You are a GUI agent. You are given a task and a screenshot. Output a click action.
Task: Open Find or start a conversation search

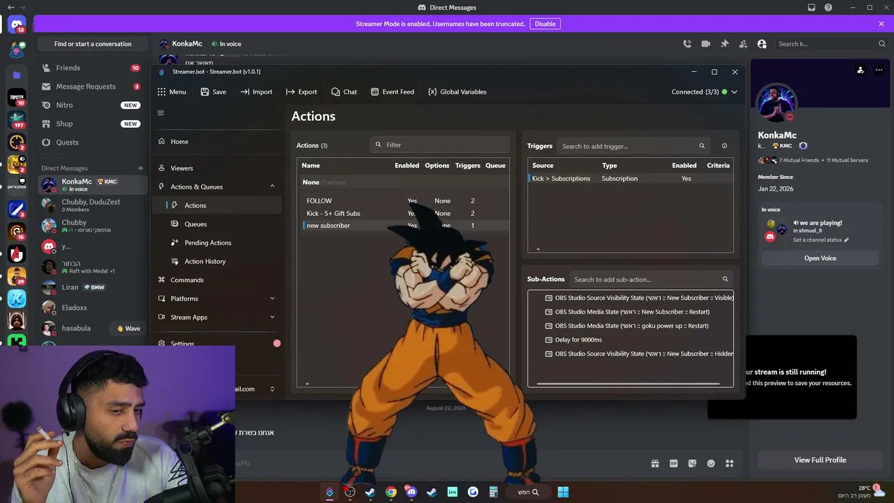click(x=93, y=44)
